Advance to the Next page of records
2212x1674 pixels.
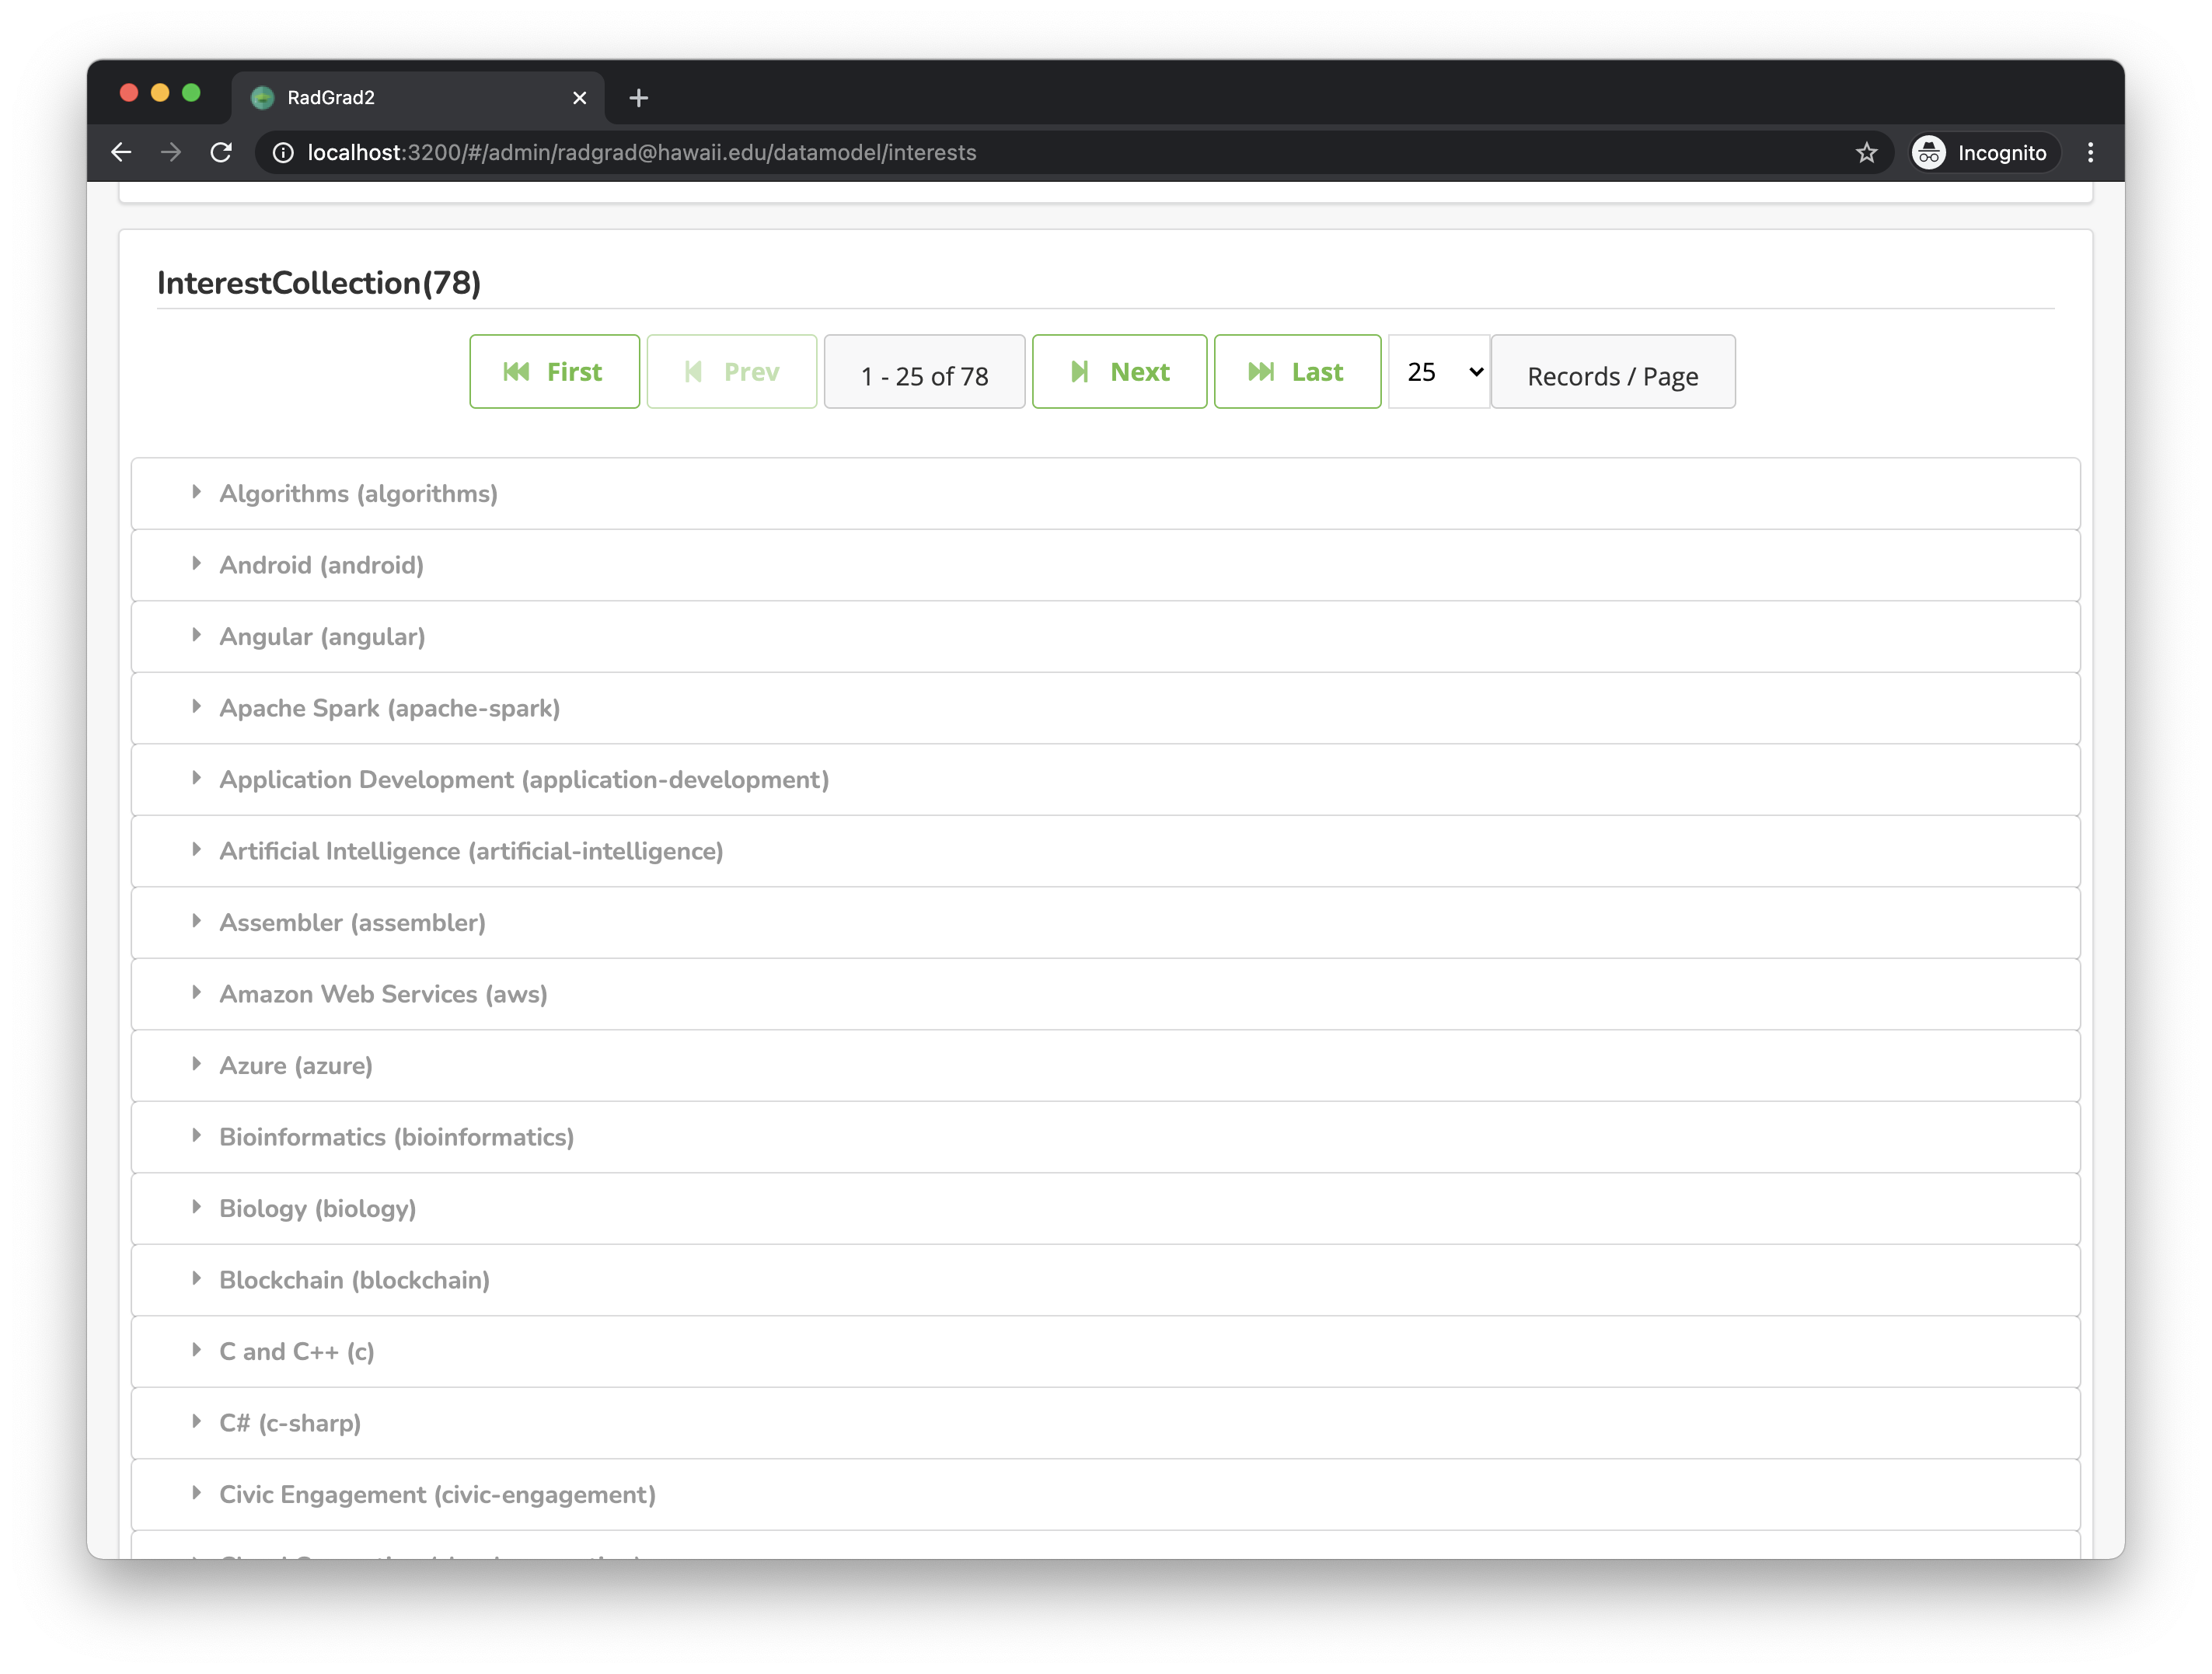pyautogui.click(x=1119, y=372)
